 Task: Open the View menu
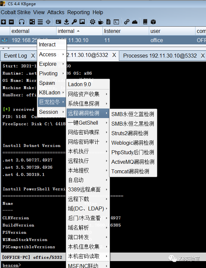39,12
